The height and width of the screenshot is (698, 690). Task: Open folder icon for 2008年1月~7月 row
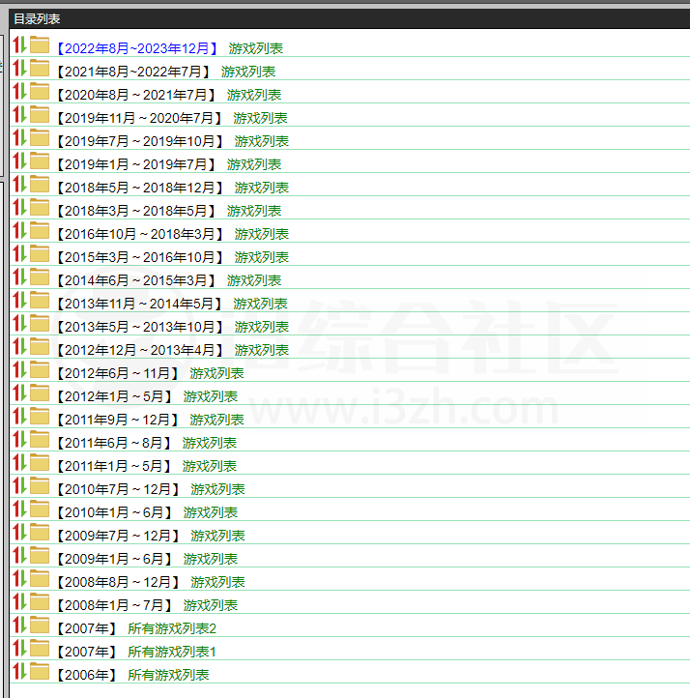tap(40, 601)
